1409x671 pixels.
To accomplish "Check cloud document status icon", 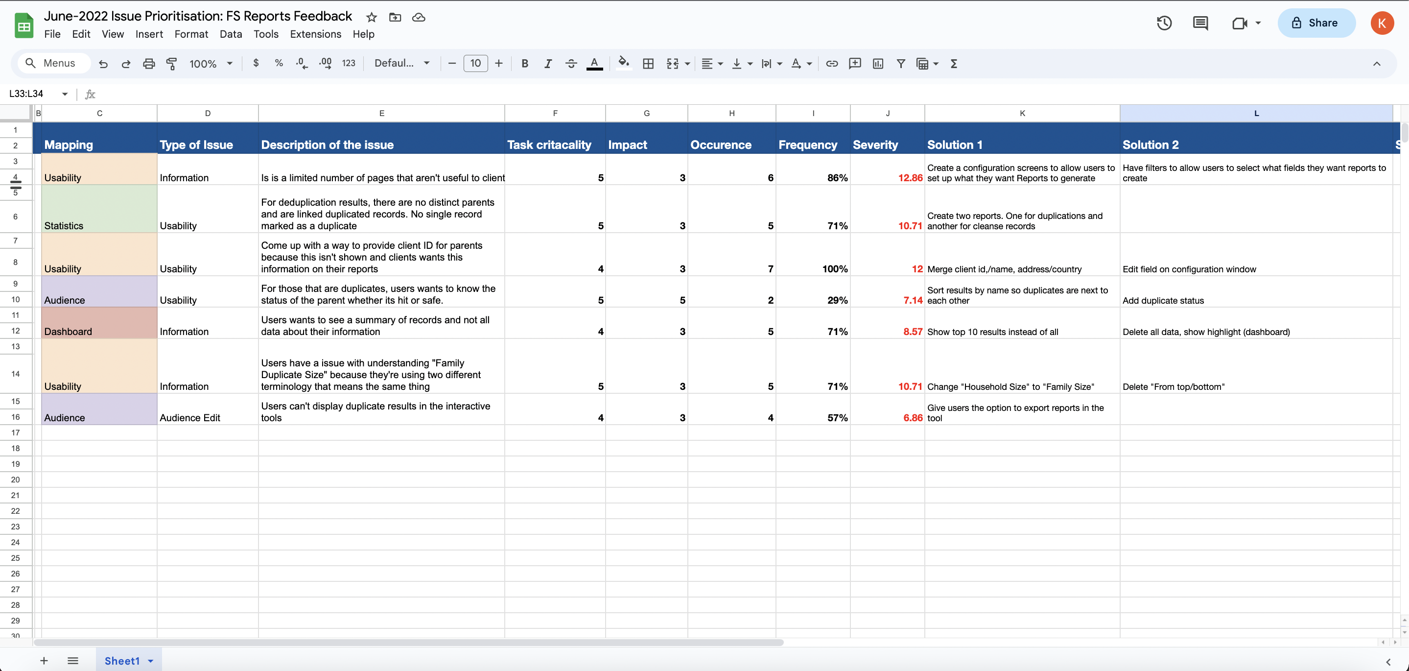I will point(419,17).
